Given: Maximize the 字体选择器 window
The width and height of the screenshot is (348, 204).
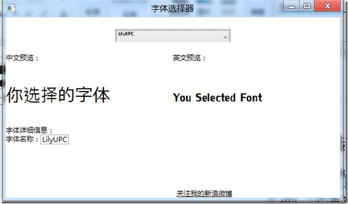Looking at the screenshot, I should pos(307,6).
